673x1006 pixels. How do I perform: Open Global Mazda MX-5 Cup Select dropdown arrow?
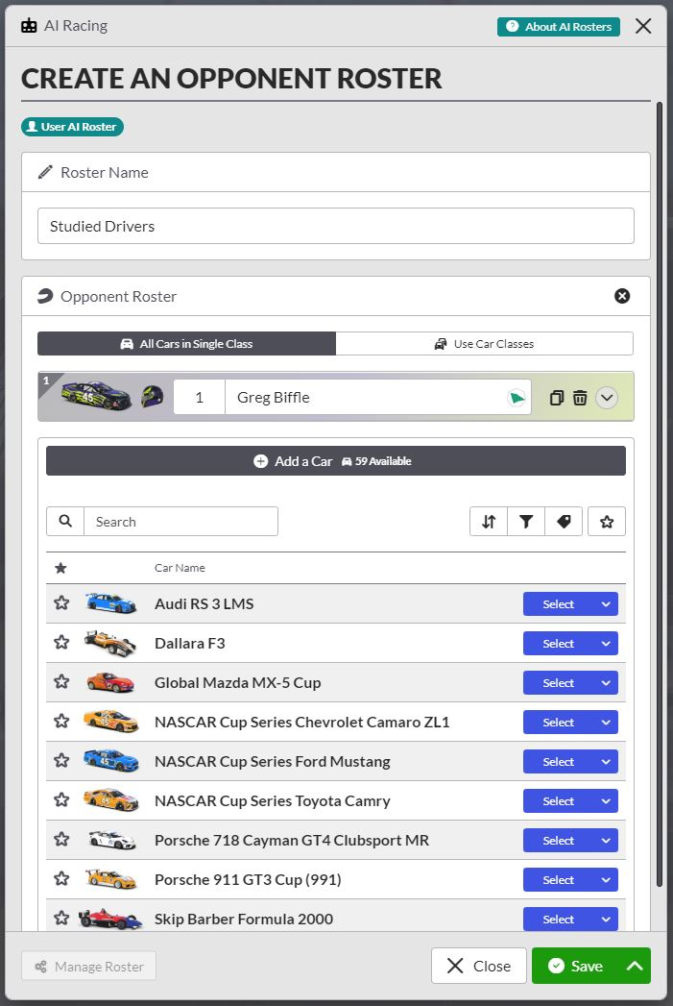tap(606, 682)
